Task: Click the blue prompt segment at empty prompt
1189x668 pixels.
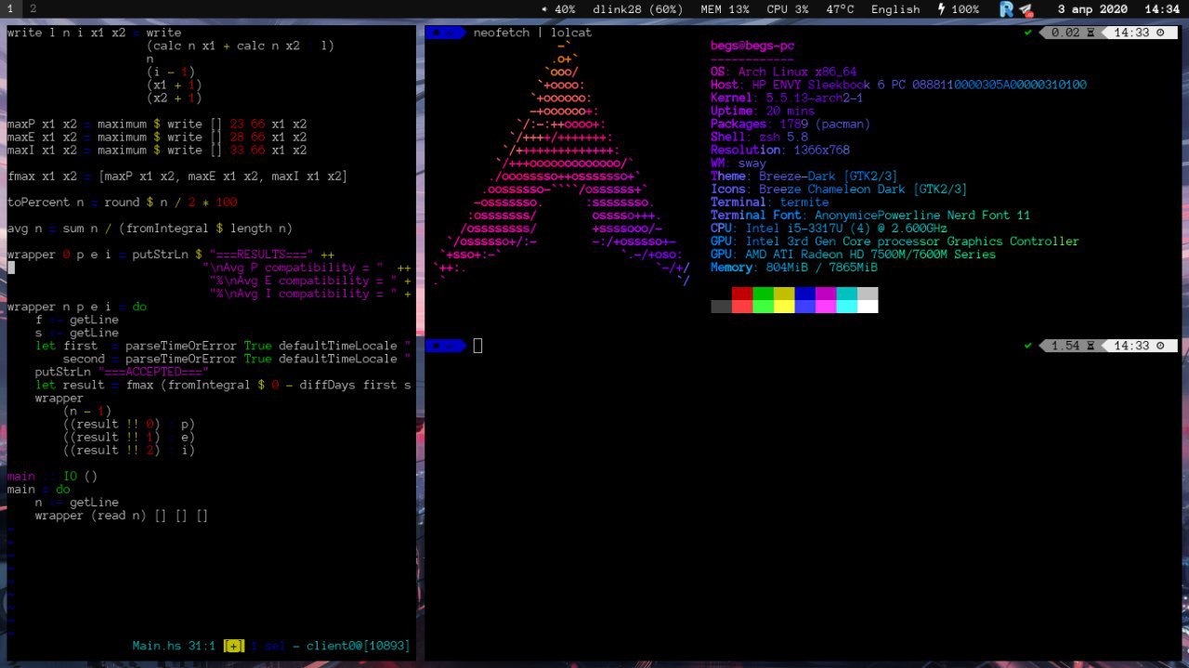Action: coord(445,346)
